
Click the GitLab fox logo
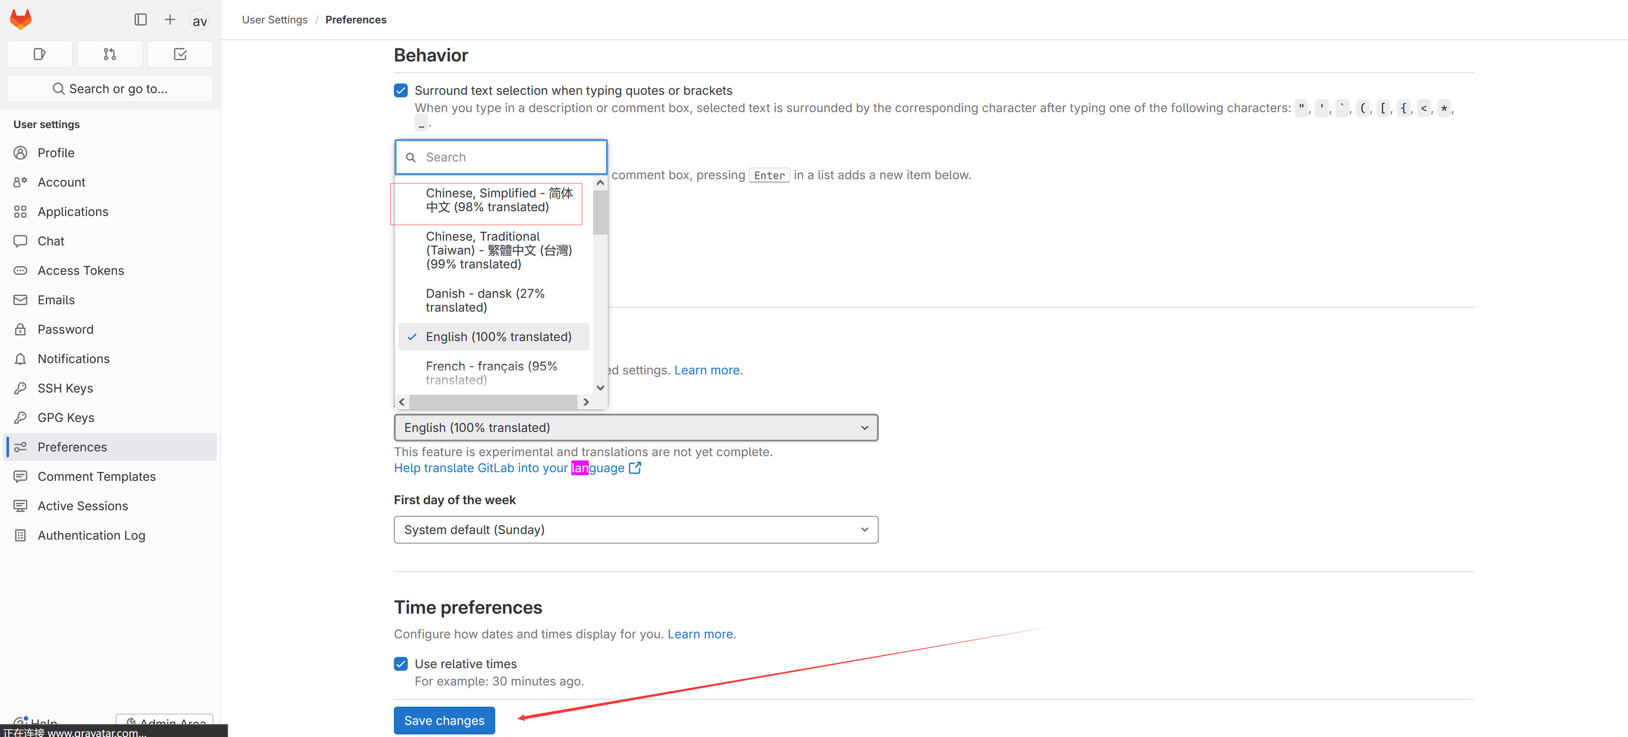coord(21,19)
